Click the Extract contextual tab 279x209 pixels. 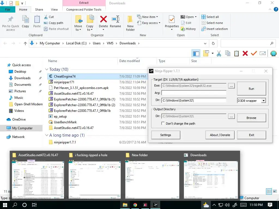(x=84, y=3)
